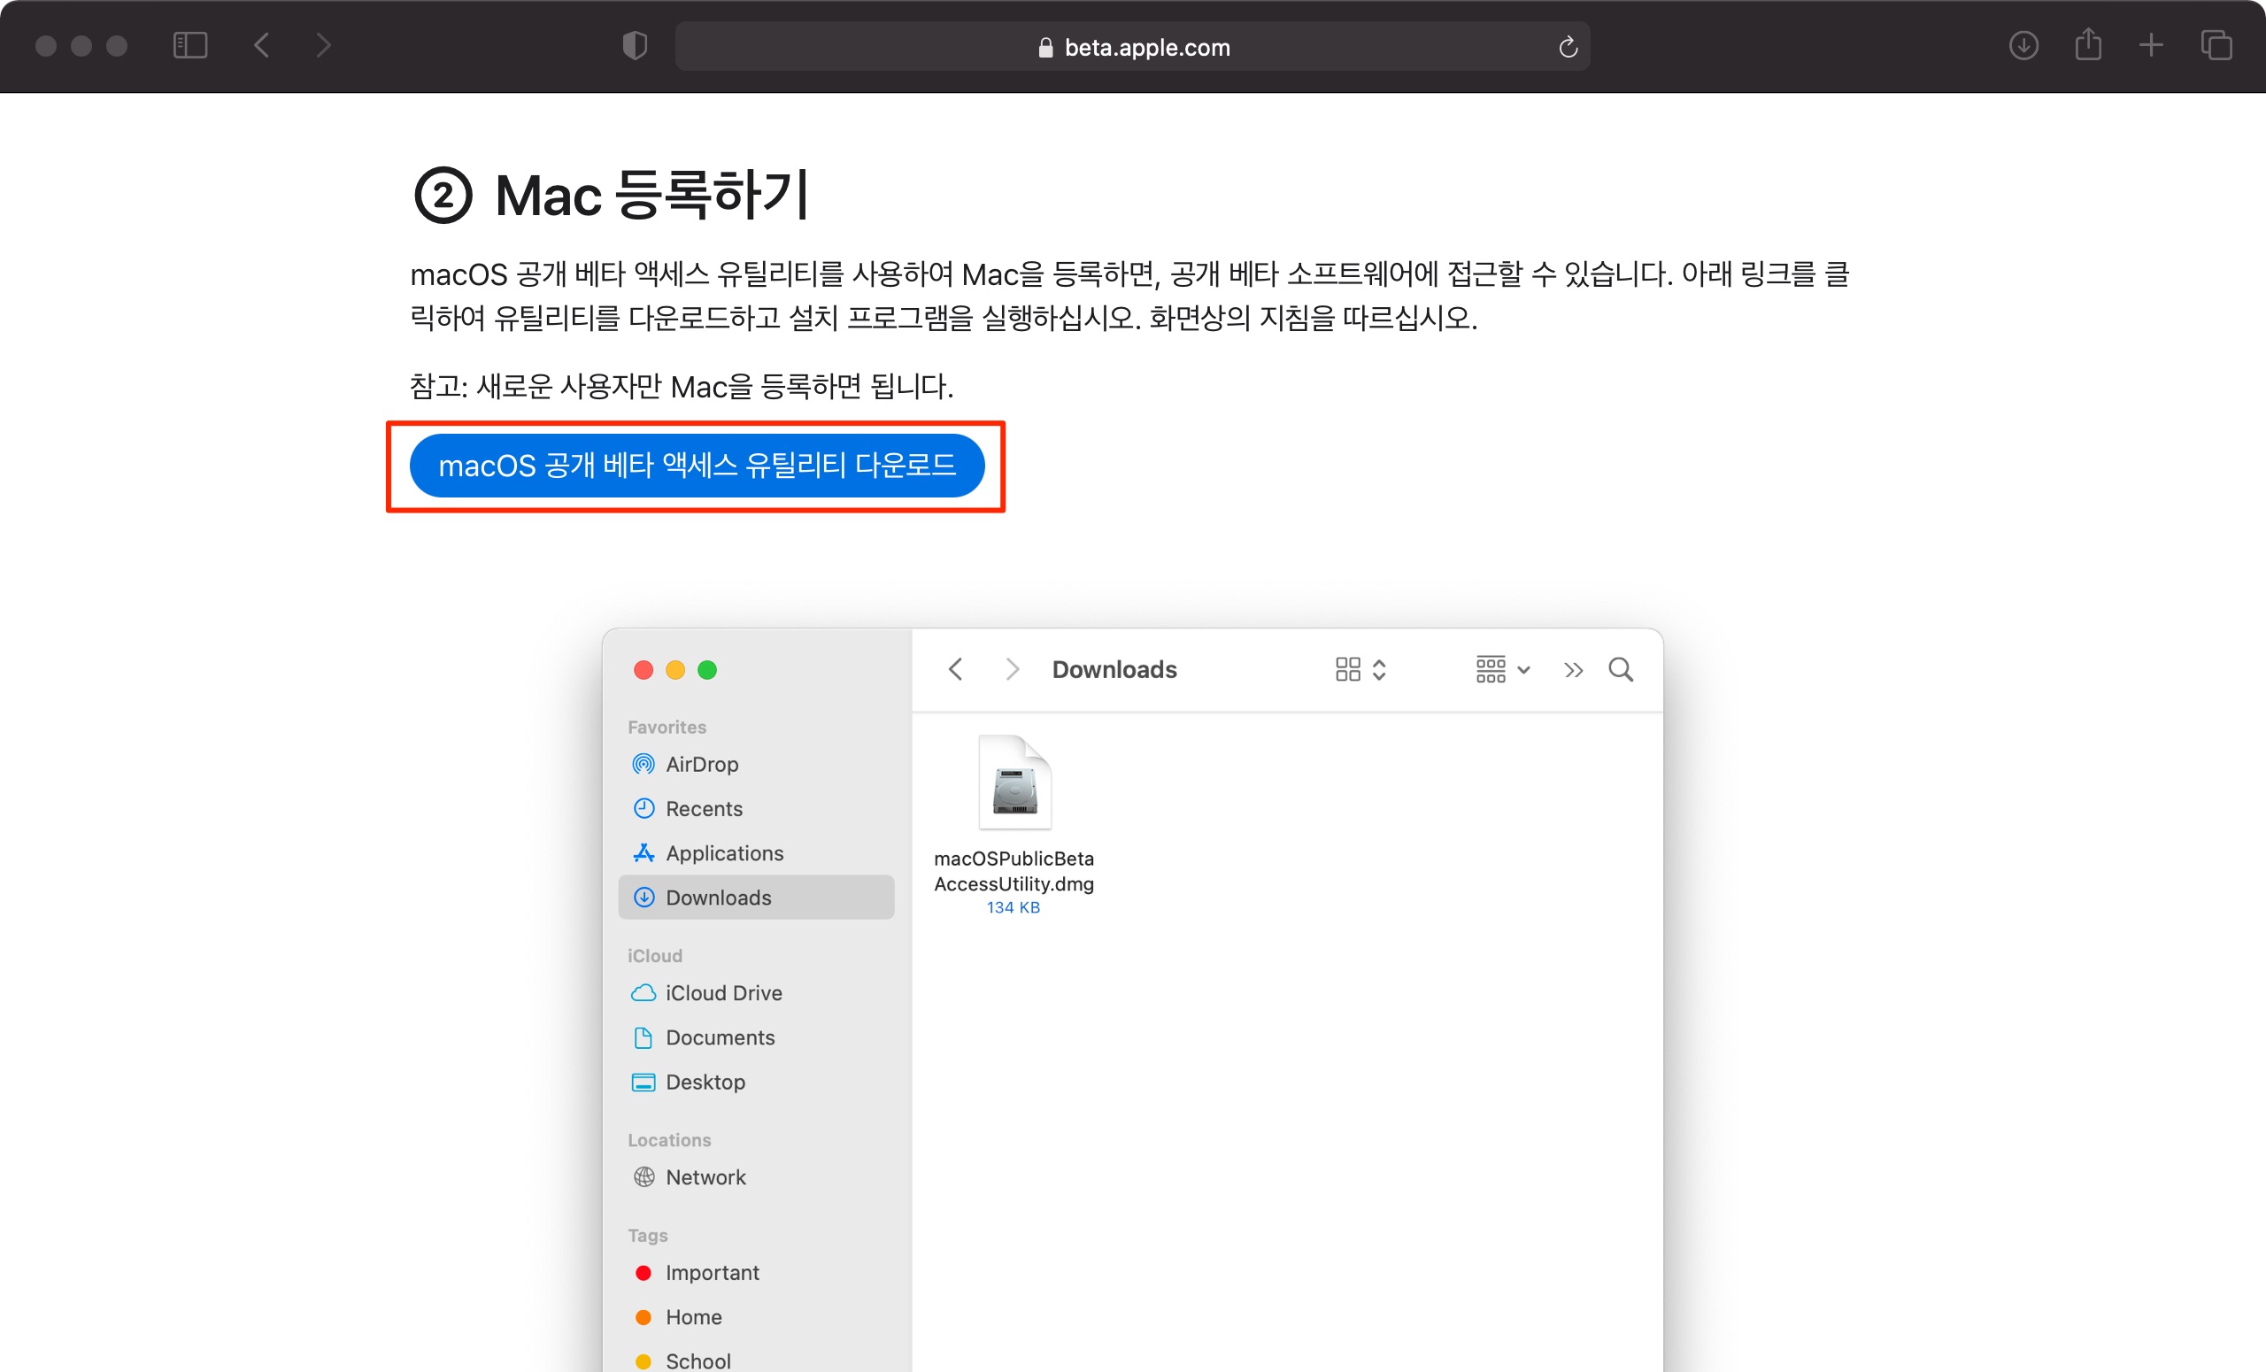Open iCloud Drive in the sidebar
This screenshot has width=2266, height=1372.
click(x=723, y=993)
